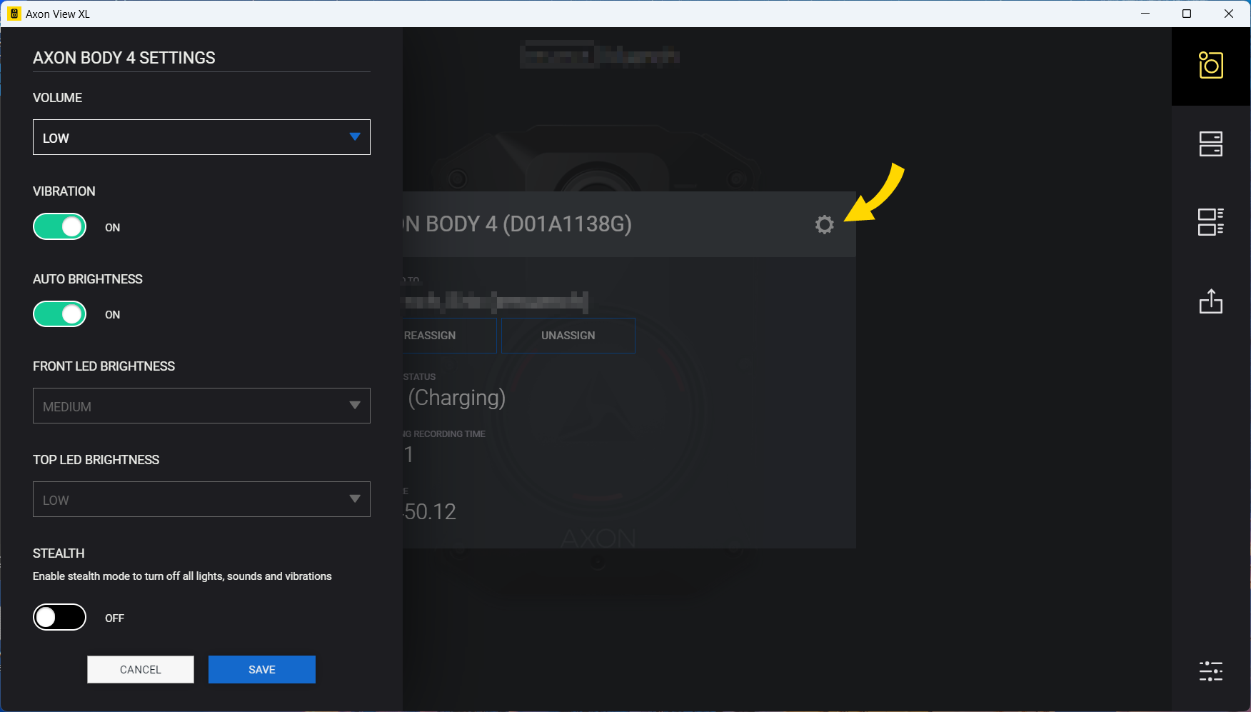Enable Stealth mode

[59, 616]
